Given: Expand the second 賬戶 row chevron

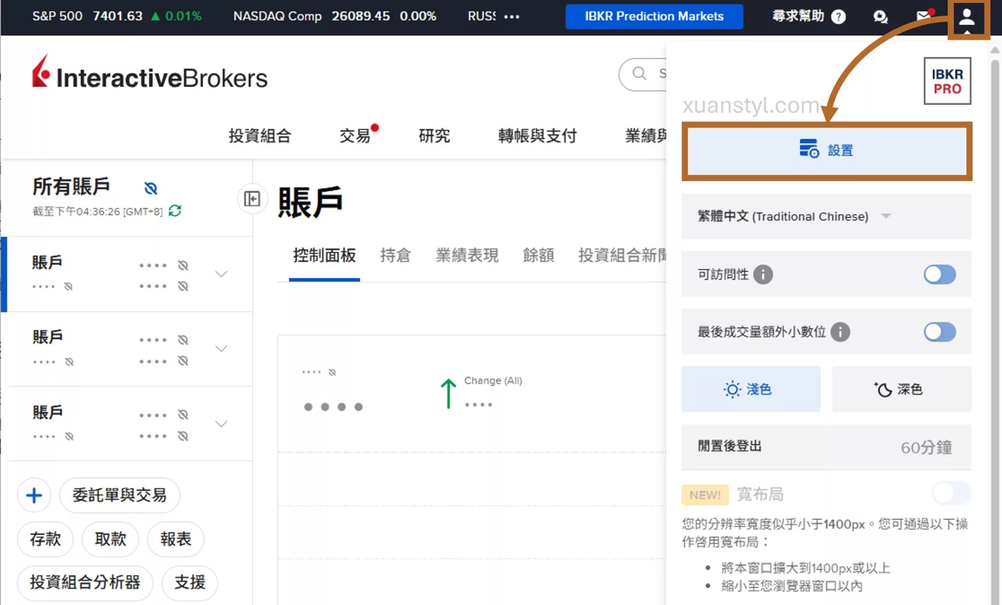Looking at the screenshot, I should pyautogui.click(x=221, y=348).
